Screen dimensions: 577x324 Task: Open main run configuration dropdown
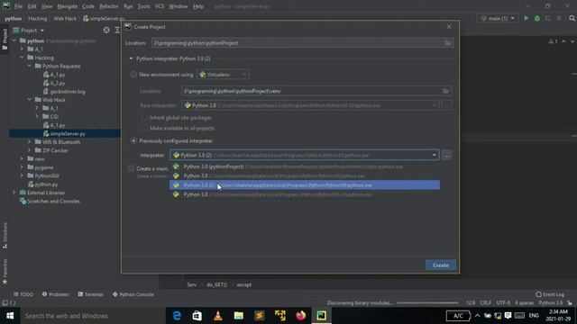(x=498, y=18)
